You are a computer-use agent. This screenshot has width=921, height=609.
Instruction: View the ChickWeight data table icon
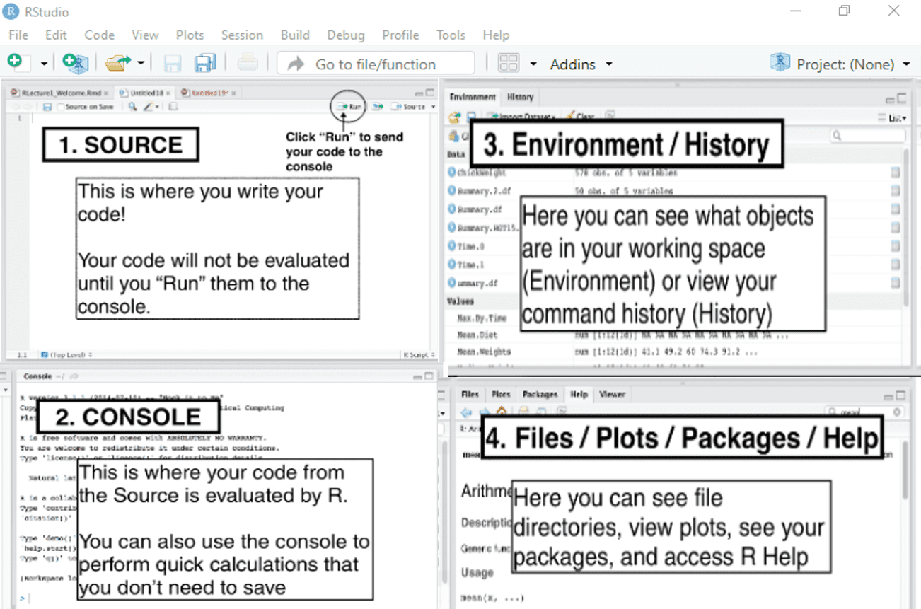896,172
